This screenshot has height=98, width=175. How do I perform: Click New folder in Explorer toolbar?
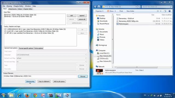point(130,11)
